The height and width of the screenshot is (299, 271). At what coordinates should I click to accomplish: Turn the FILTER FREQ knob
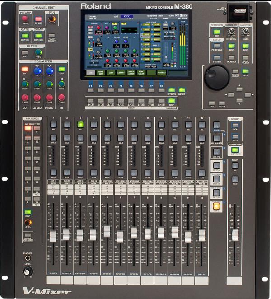tap(38, 52)
